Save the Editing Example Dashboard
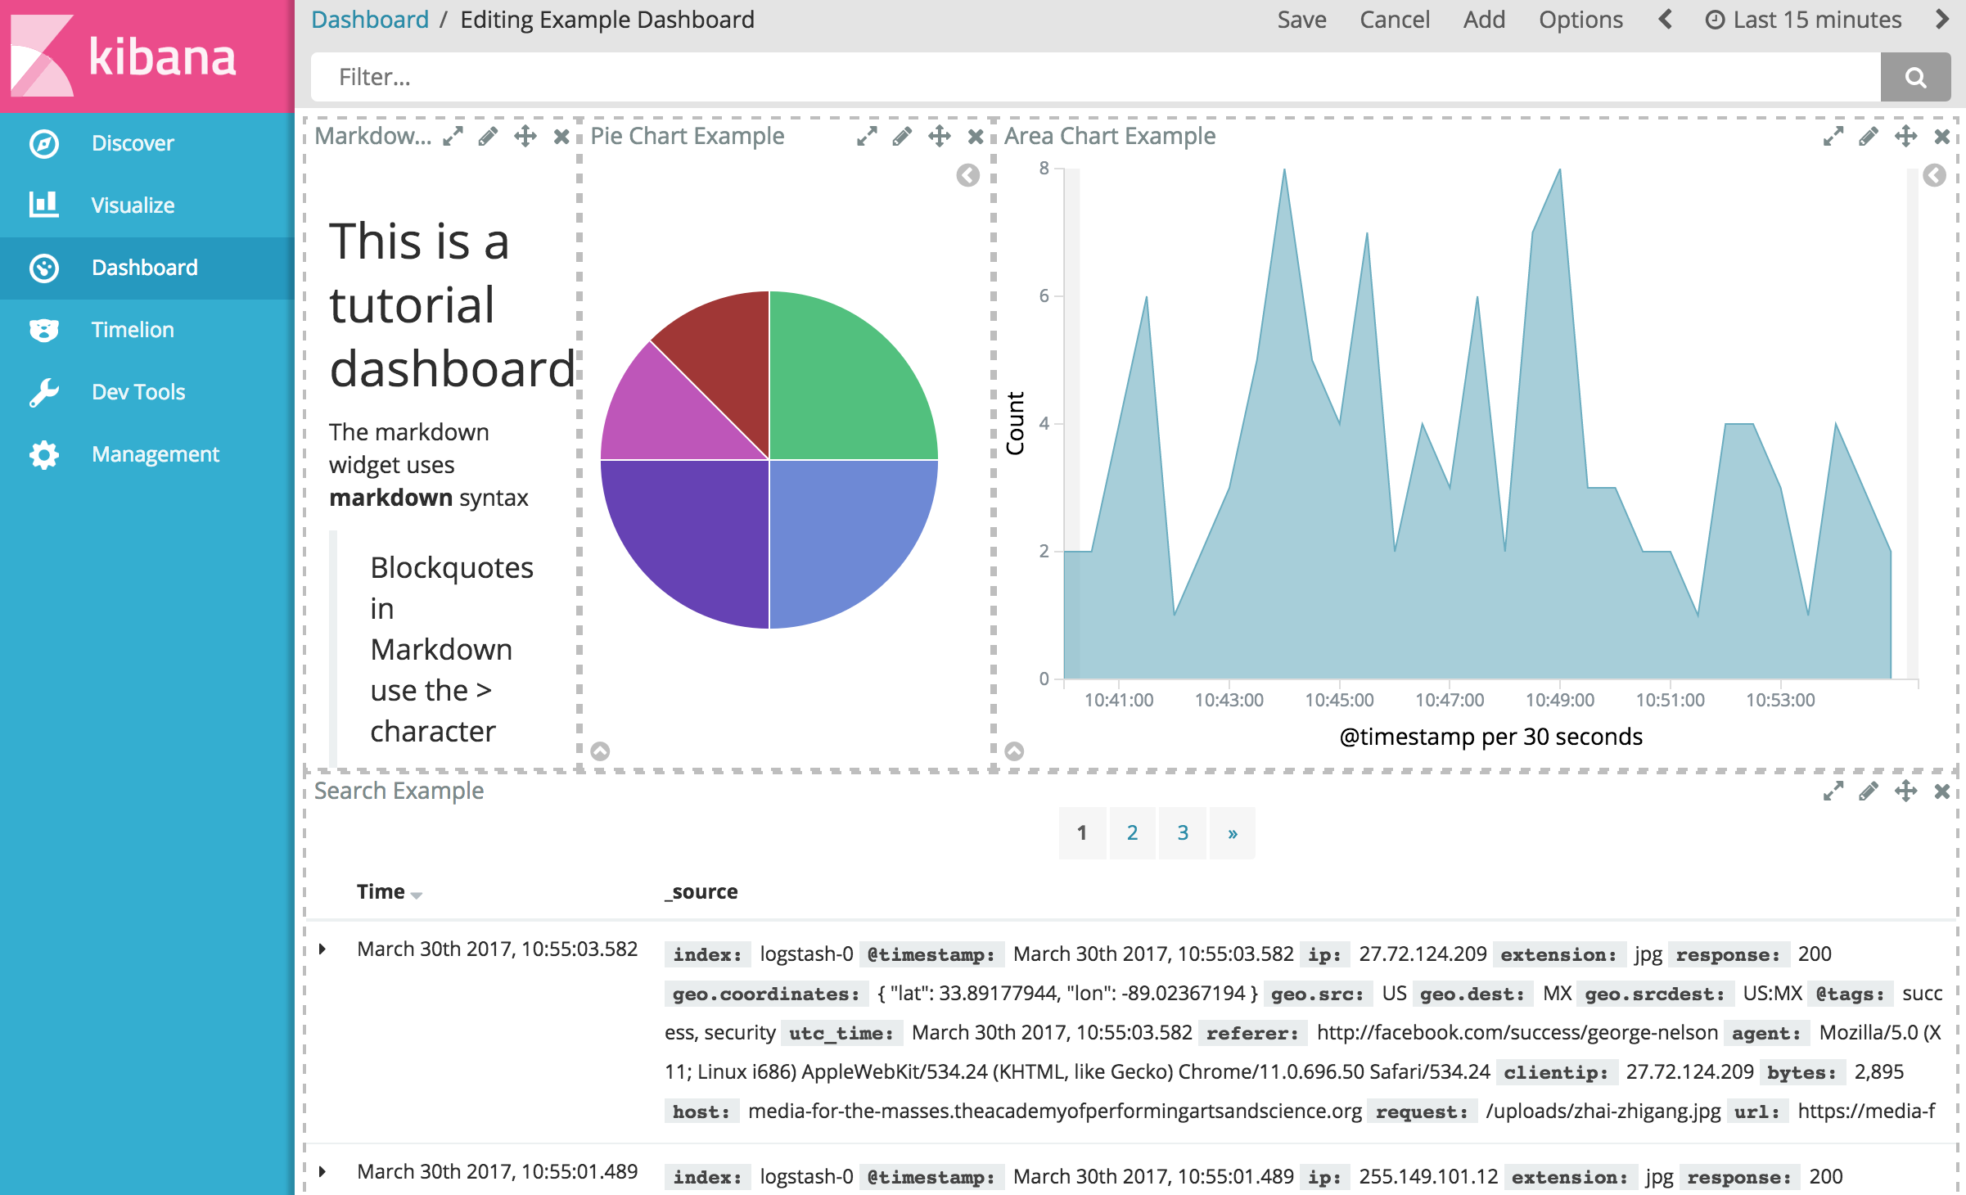The height and width of the screenshot is (1195, 1966). [x=1301, y=19]
